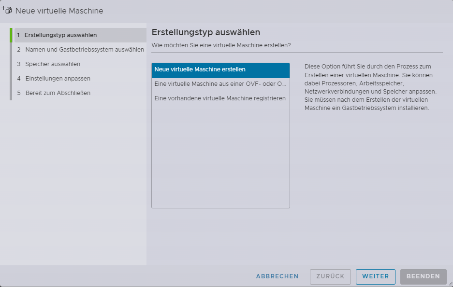
Task: Select step 1 Erstellungstyp auswählen
Action: (60, 35)
